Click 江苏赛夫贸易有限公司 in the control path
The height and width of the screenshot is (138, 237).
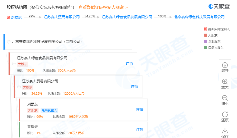[62, 17]
